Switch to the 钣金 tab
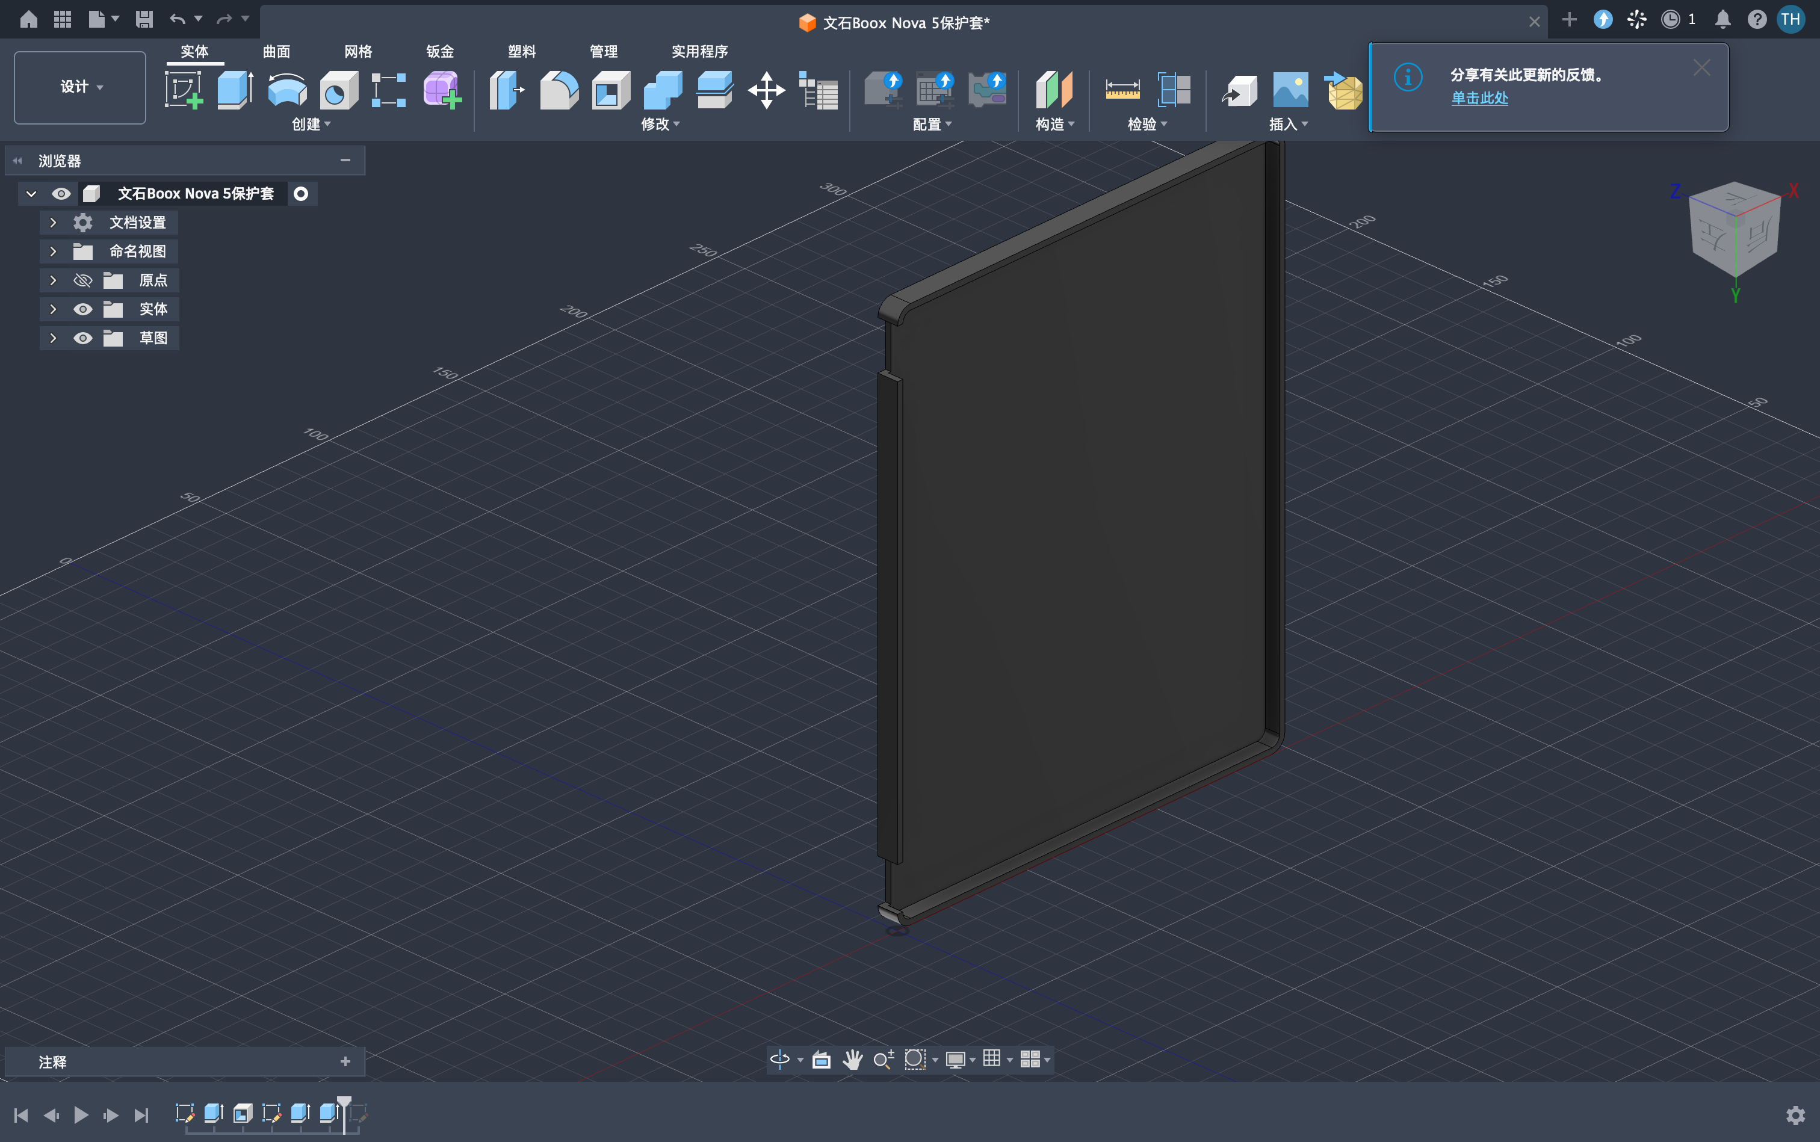Image resolution: width=1820 pixels, height=1142 pixels. pyautogui.click(x=440, y=51)
